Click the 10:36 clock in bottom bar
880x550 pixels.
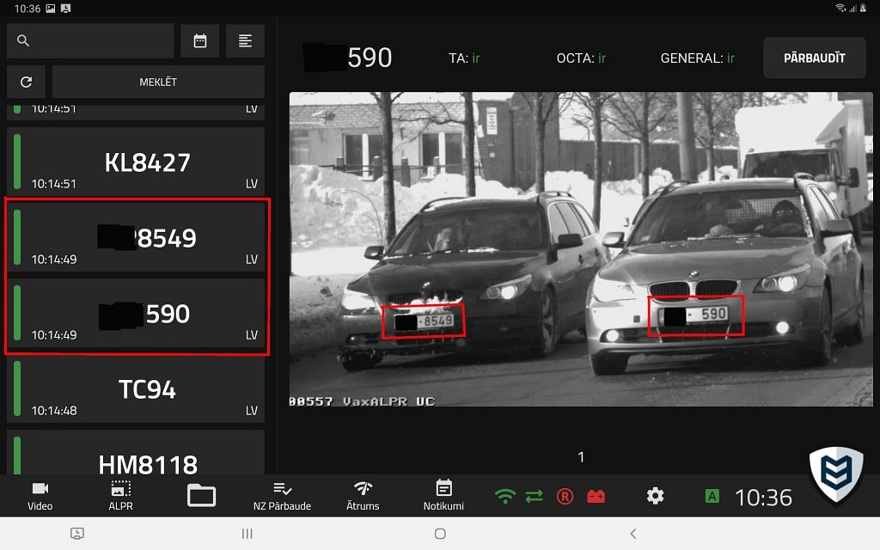763,498
